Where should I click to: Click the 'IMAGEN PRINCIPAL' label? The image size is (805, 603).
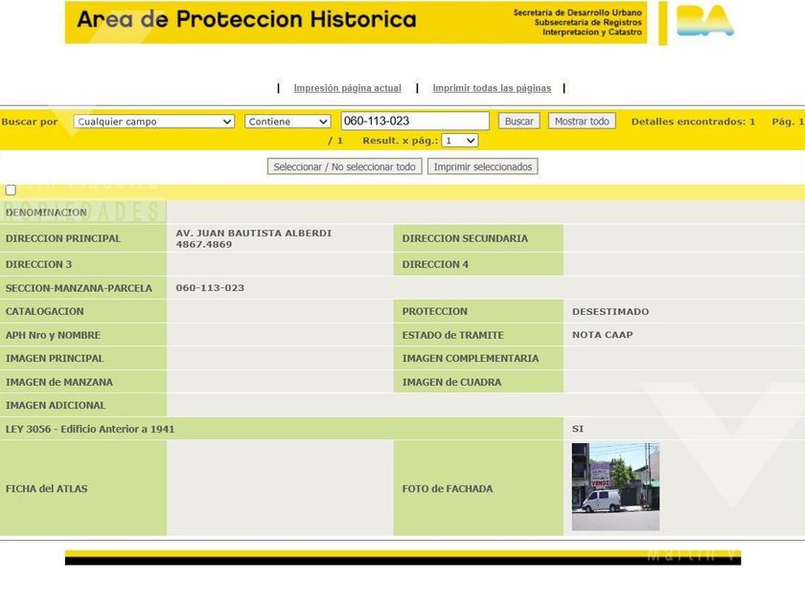point(55,358)
